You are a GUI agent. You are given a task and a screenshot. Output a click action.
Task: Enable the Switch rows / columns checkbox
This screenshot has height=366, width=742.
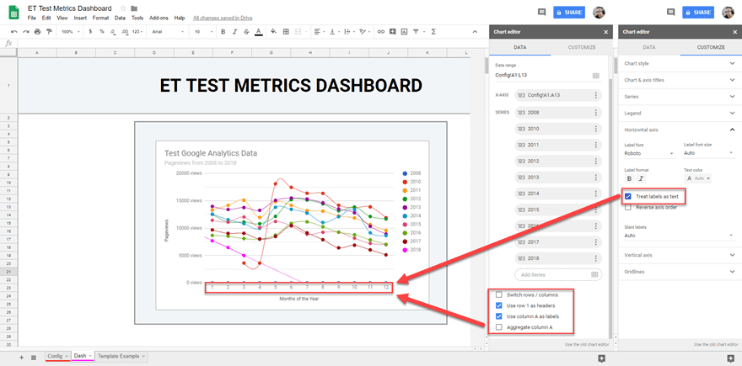coord(499,294)
